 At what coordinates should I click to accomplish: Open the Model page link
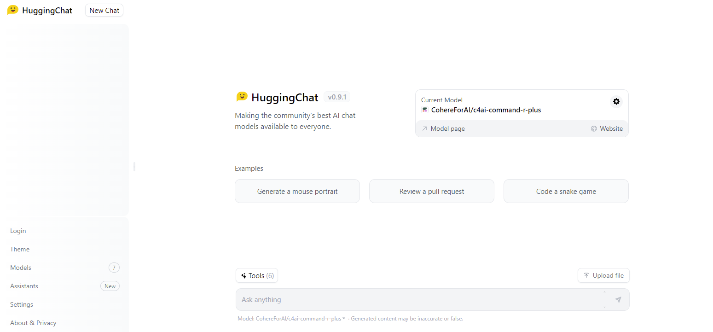click(443, 128)
